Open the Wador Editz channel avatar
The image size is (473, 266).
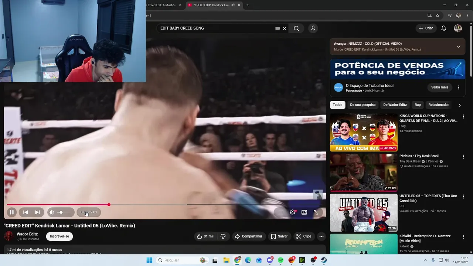[x=9, y=236]
